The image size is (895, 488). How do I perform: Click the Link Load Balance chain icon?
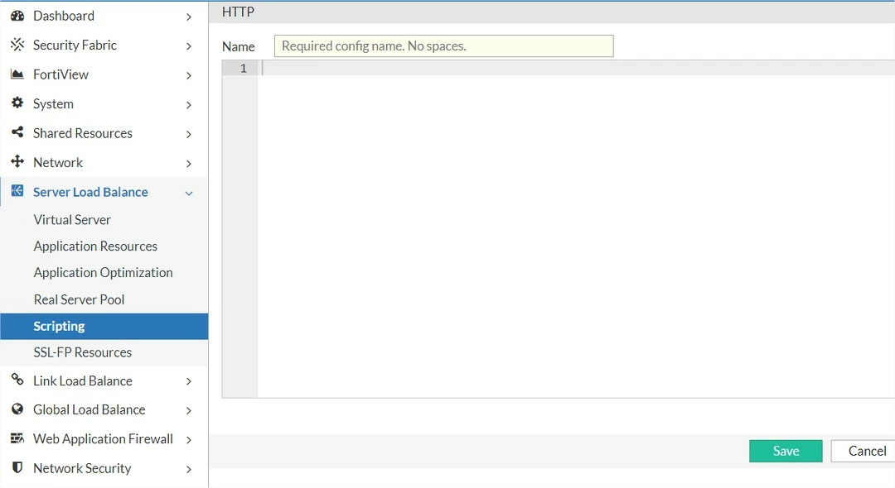pyautogui.click(x=17, y=380)
